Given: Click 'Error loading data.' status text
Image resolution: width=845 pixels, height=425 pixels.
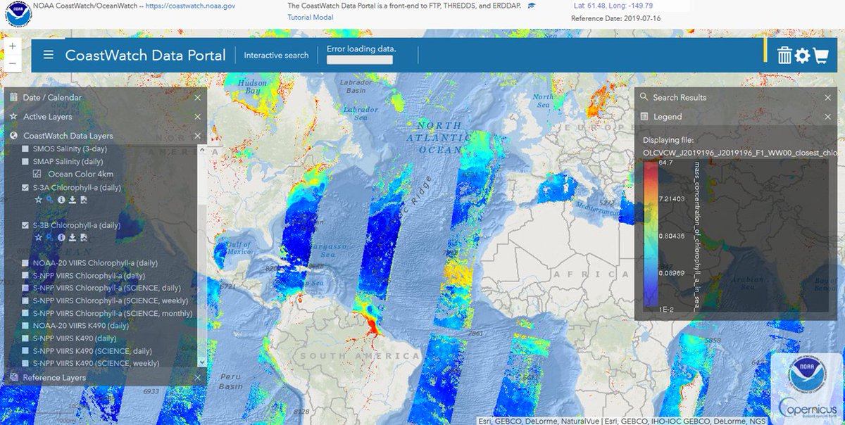Looking at the screenshot, I should click(x=361, y=49).
